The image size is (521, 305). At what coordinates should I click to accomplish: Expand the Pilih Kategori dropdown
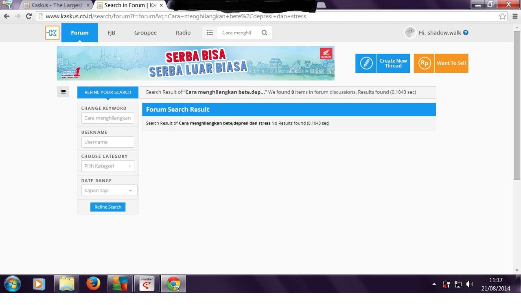(108, 166)
